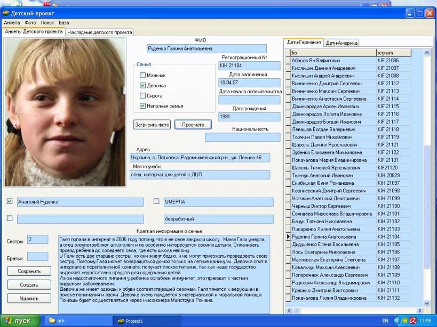The height and width of the screenshot is (327, 437).
Task: Delete the record with Удалить
Action: 29,298
